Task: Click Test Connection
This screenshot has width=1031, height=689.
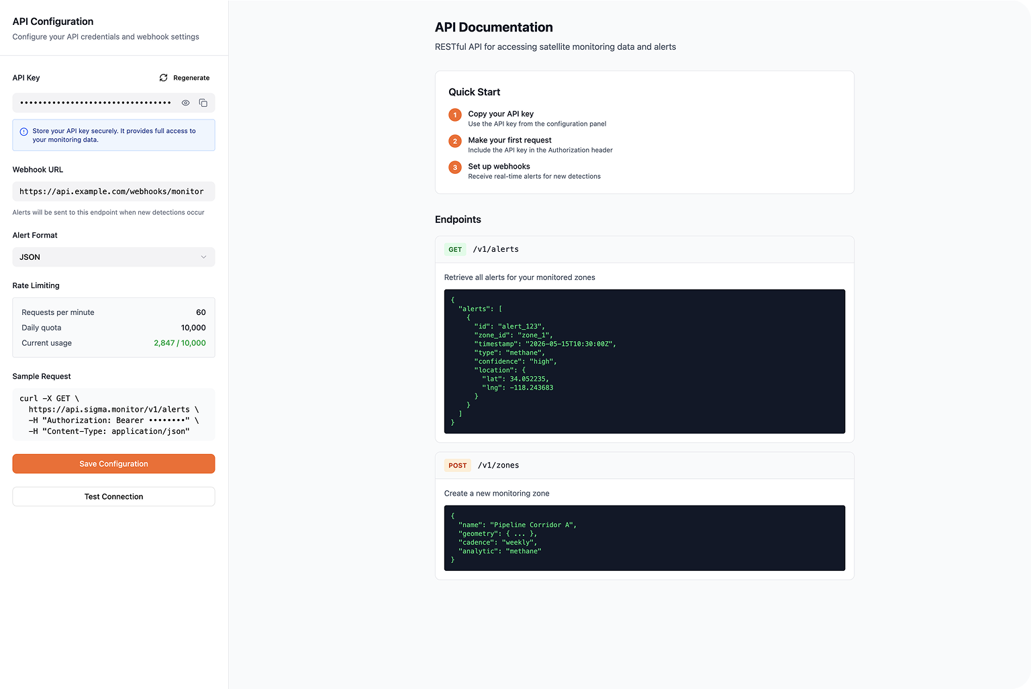Action: (x=113, y=497)
